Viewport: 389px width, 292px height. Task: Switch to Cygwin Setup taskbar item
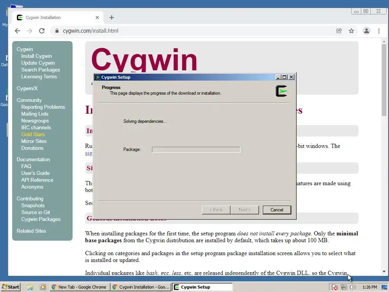click(x=202, y=287)
